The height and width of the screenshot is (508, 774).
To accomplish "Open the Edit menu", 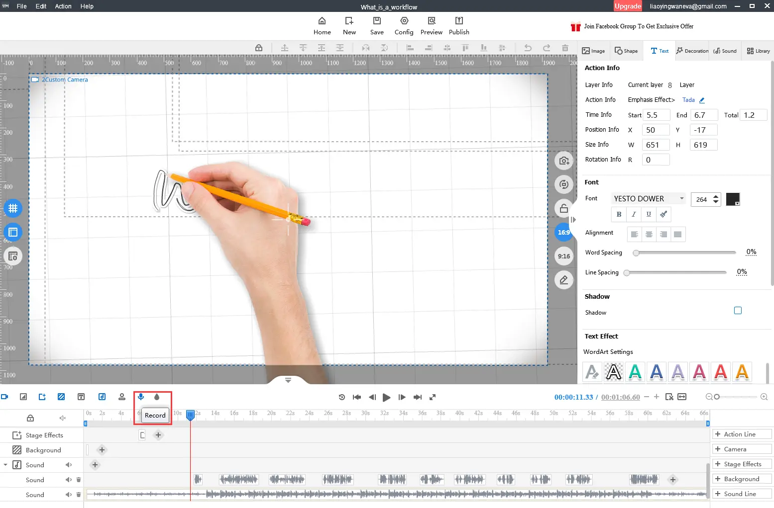I will tap(41, 6).
